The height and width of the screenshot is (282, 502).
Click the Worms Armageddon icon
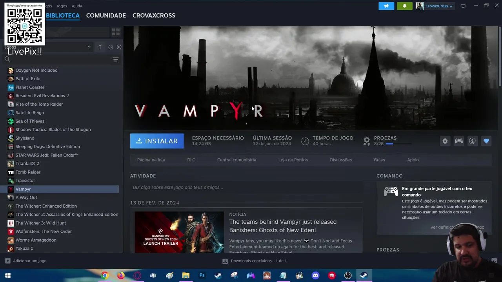point(11,240)
